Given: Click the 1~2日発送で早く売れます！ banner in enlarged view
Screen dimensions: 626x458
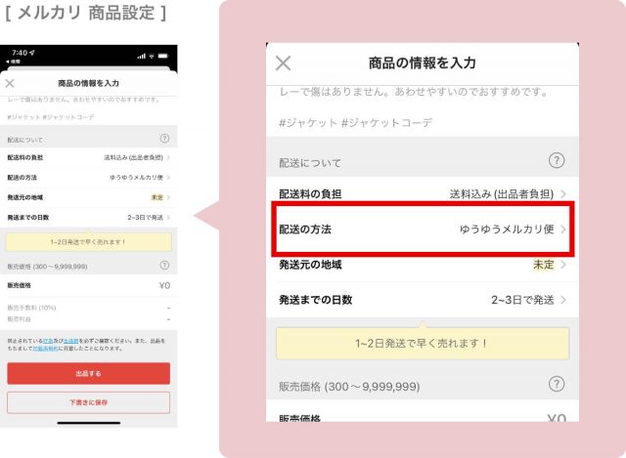Looking at the screenshot, I should tap(423, 343).
